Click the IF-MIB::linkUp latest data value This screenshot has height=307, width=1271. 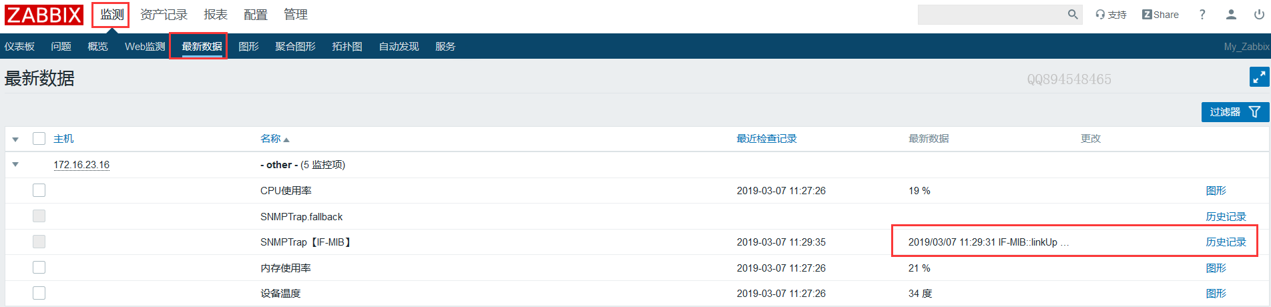click(x=989, y=242)
